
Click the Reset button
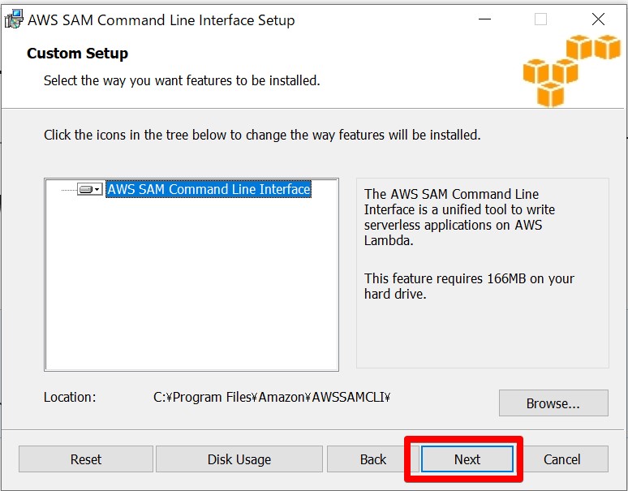[86, 459]
